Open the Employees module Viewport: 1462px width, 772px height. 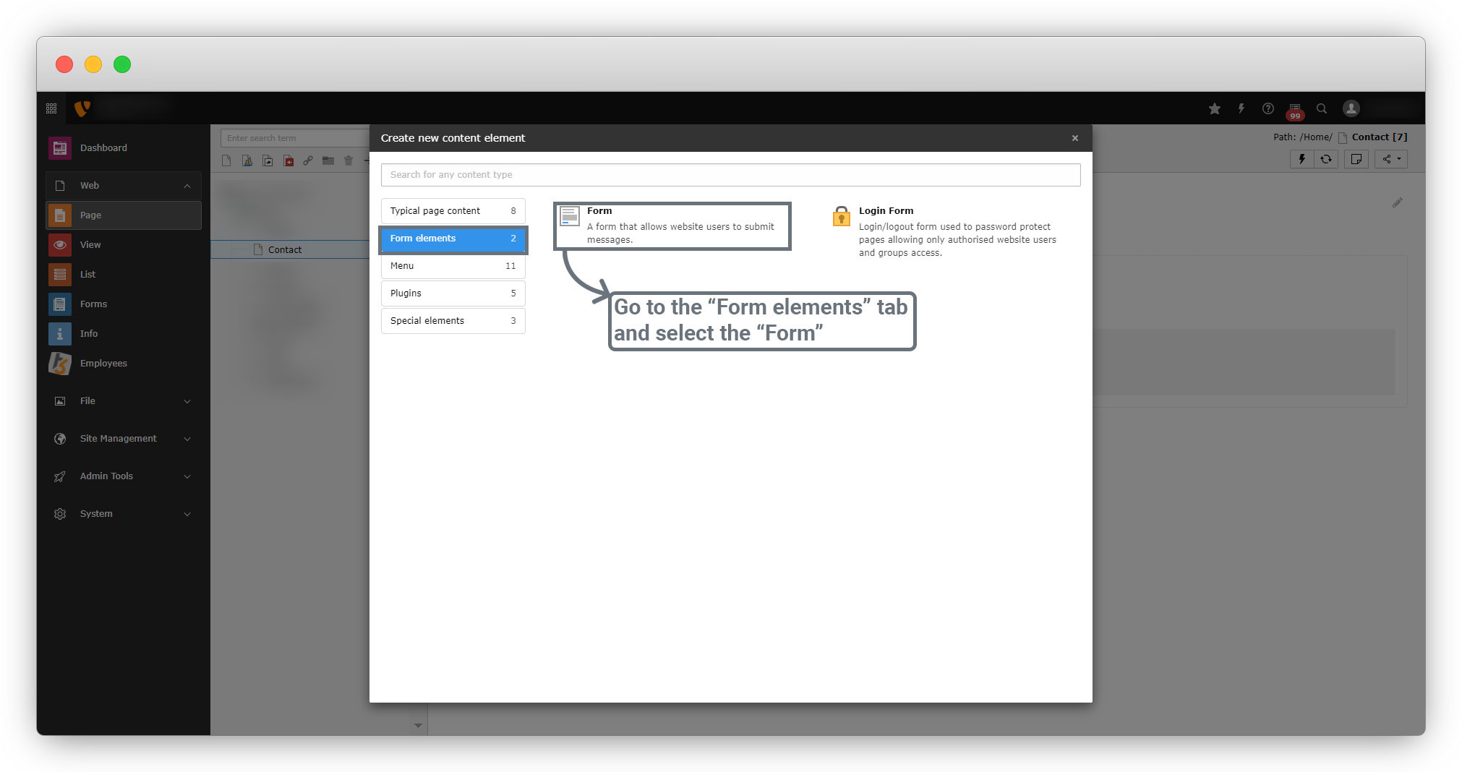click(x=103, y=364)
